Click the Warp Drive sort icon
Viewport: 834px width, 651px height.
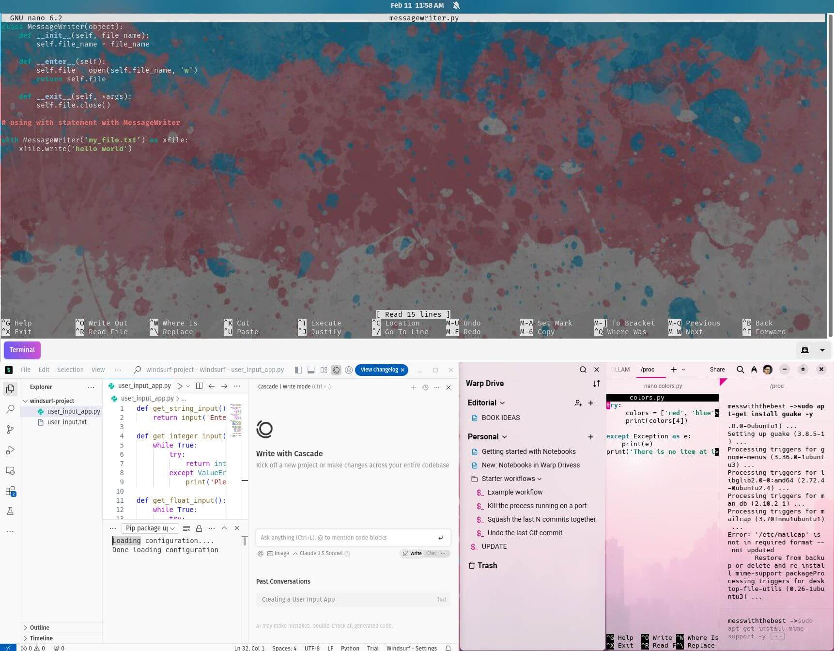(x=596, y=384)
